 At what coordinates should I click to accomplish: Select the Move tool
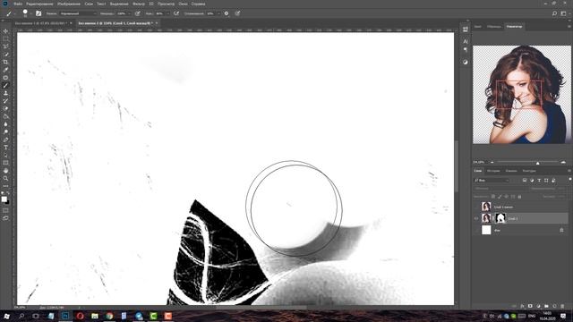pyautogui.click(x=5, y=31)
